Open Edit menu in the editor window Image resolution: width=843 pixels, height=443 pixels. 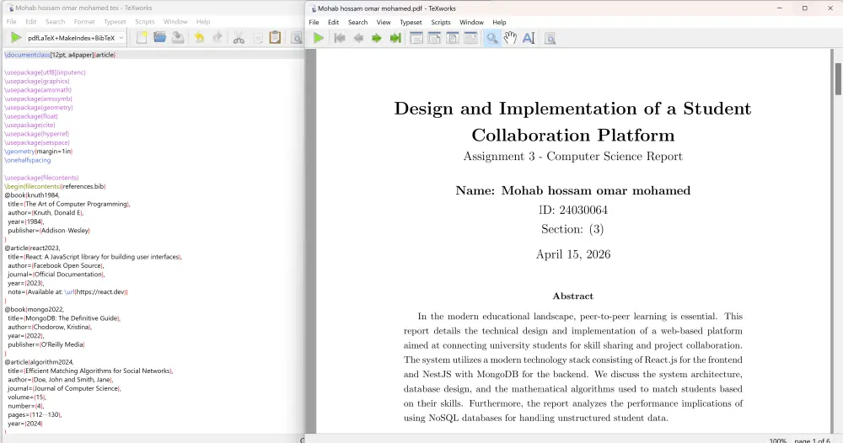[x=31, y=22]
